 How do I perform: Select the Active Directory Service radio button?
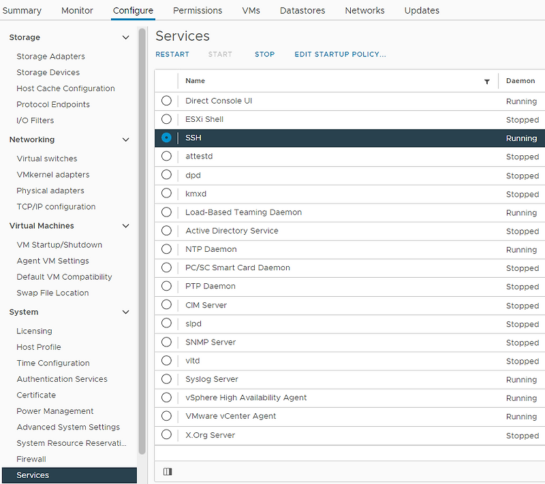tap(166, 231)
